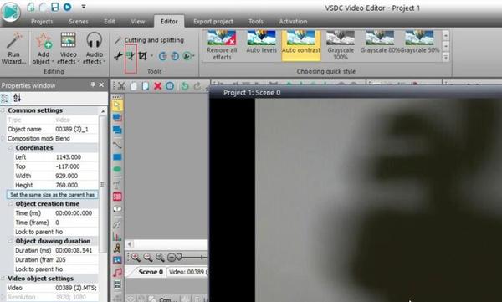Click the Left coordinate value 1143.000
Viewport: 502px width, 302px height.
click(x=76, y=157)
